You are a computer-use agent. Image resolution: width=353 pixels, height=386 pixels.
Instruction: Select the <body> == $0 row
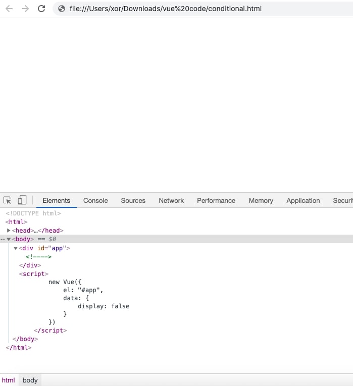[x=176, y=239]
